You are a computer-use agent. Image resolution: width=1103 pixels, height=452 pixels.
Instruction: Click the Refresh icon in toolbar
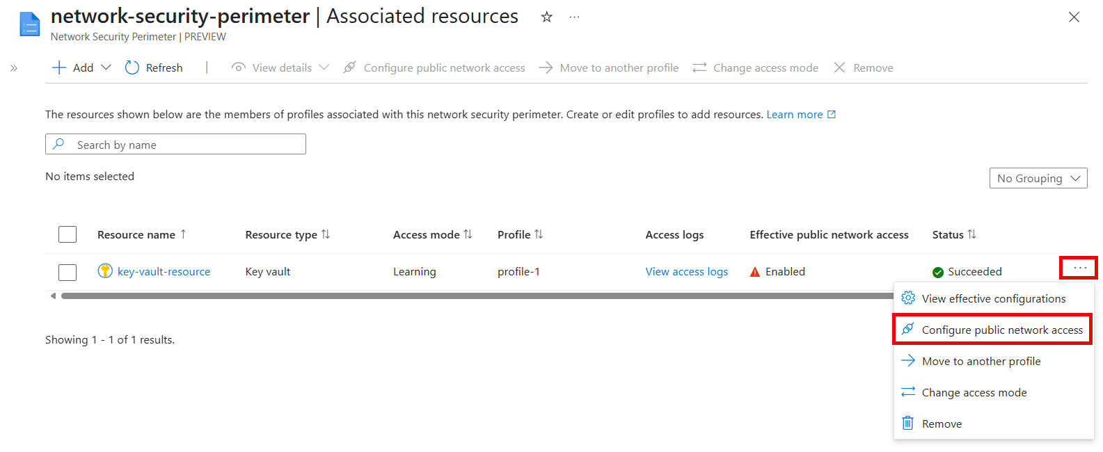click(x=132, y=67)
